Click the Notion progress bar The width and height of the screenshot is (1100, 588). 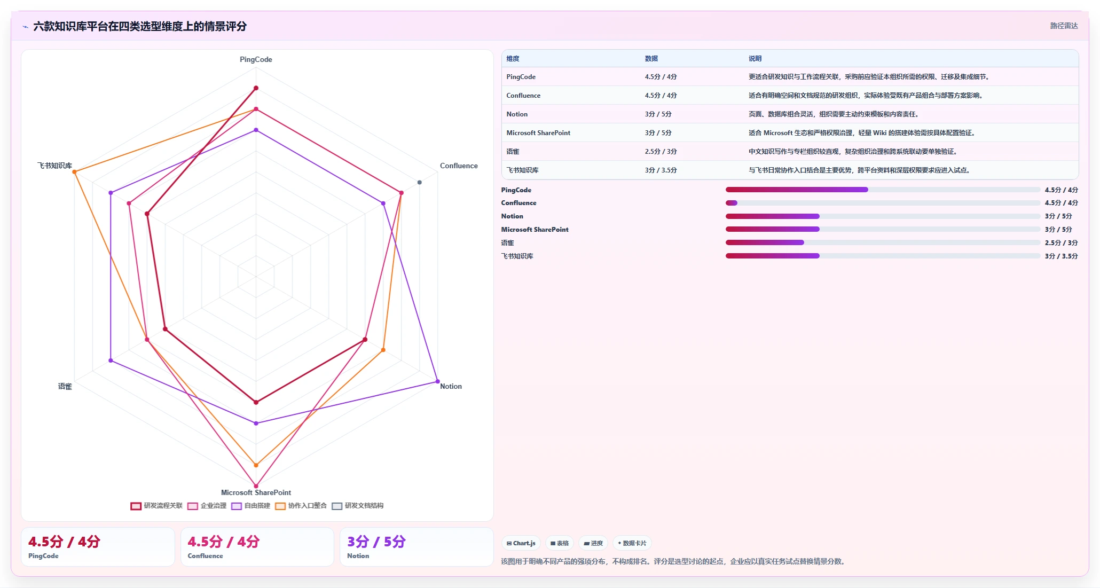(x=883, y=216)
